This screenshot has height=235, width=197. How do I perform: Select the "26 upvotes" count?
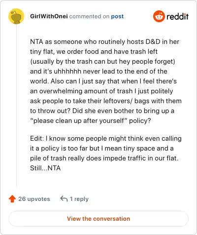[34, 199]
